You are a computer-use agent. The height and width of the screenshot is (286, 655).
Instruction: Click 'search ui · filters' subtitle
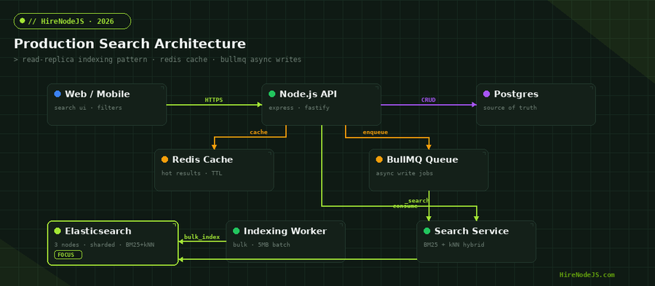click(88, 108)
